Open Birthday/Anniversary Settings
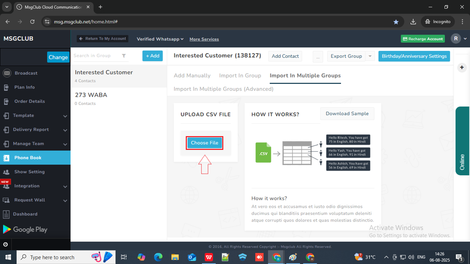The height and width of the screenshot is (264, 470). [x=414, y=56]
